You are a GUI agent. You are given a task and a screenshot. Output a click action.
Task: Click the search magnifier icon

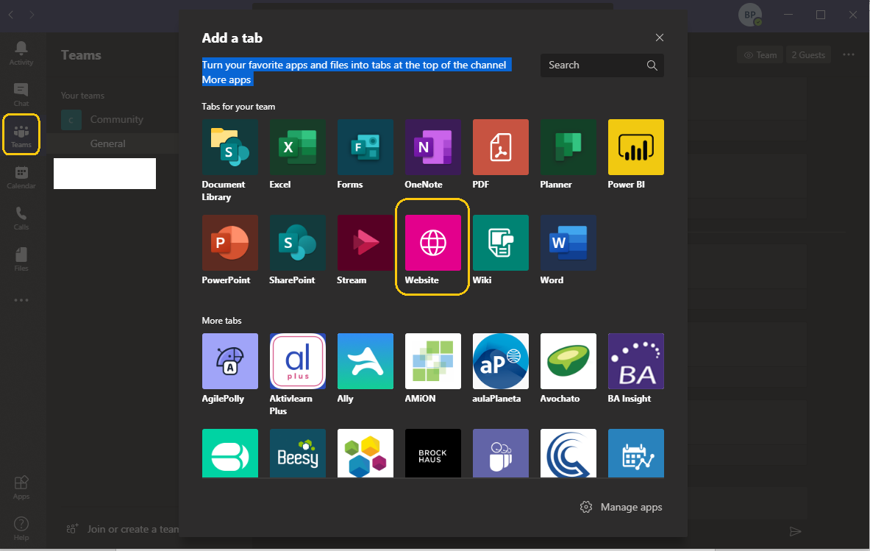click(x=652, y=65)
